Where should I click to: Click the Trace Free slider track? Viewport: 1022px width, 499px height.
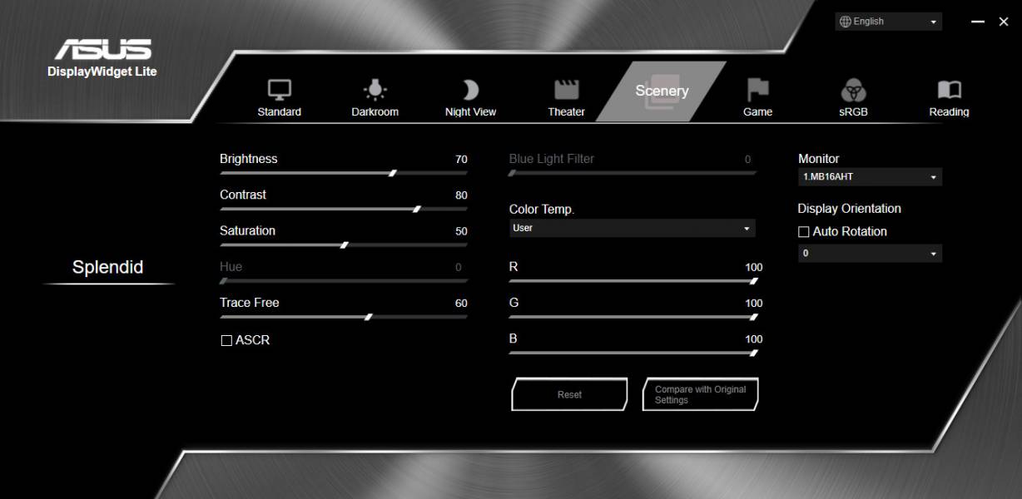(x=344, y=316)
